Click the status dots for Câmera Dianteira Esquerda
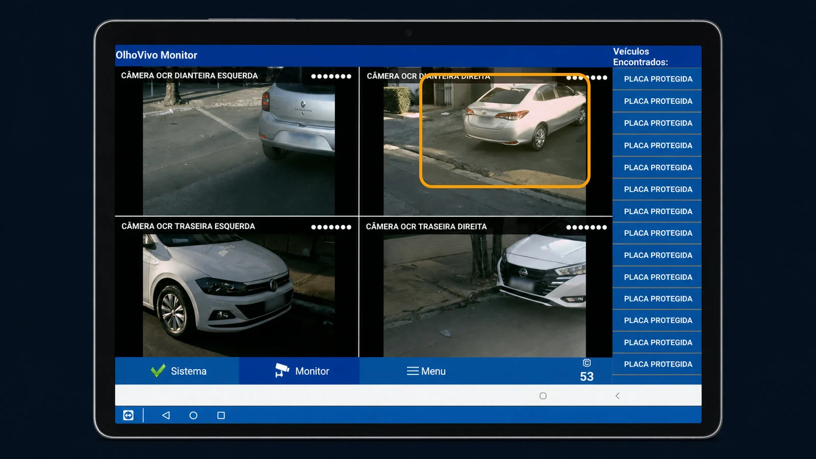The width and height of the screenshot is (816, 459). (x=331, y=76)
